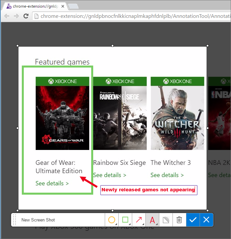Open circle tool options dropdown arrow
This screenshot has height=239, width=231.
[116, 224]
